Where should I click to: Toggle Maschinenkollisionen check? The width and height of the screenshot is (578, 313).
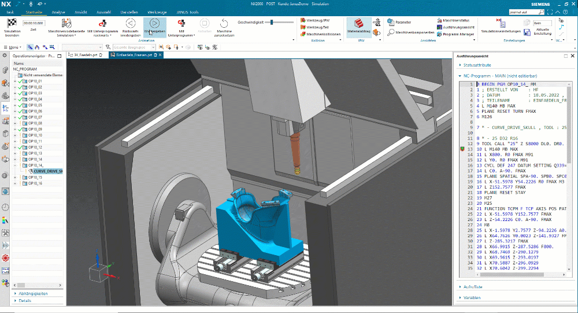click(x=320, y=34)
